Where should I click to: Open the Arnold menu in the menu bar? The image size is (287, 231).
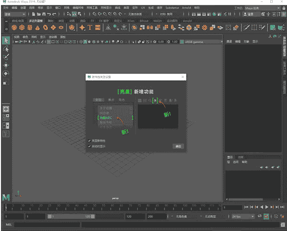pyautogui.click(x=186, y=8)
